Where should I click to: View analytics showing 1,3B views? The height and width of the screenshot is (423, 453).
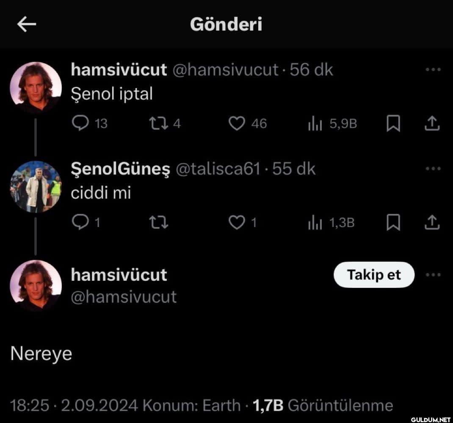[x=331, y=223]
